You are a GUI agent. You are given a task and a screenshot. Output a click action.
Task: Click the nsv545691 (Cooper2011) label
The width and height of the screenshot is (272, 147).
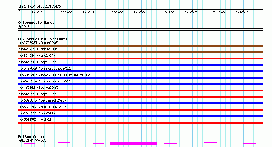point(39,94)
